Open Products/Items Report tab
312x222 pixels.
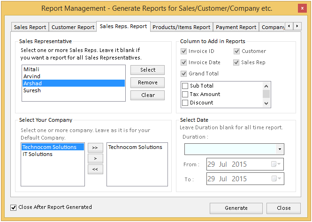[x=181, y=27]
